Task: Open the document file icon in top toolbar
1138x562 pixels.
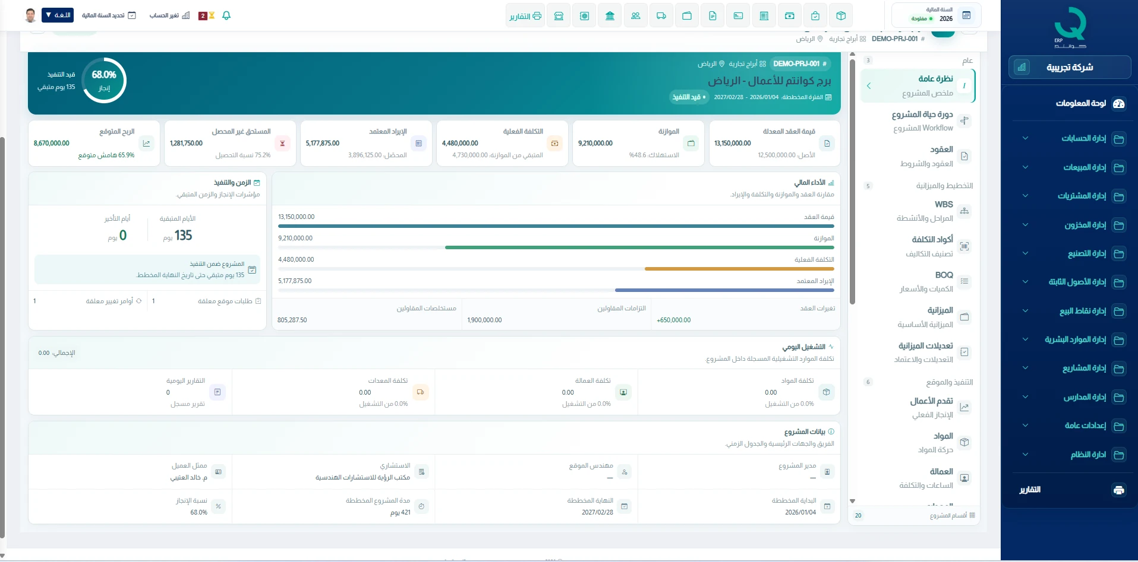Action: coord(713,16)
